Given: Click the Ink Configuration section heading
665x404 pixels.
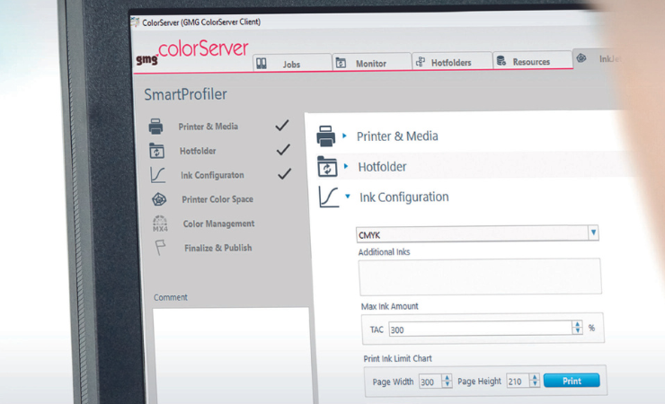Looking at the screenshot, I should tap(404, 197).
